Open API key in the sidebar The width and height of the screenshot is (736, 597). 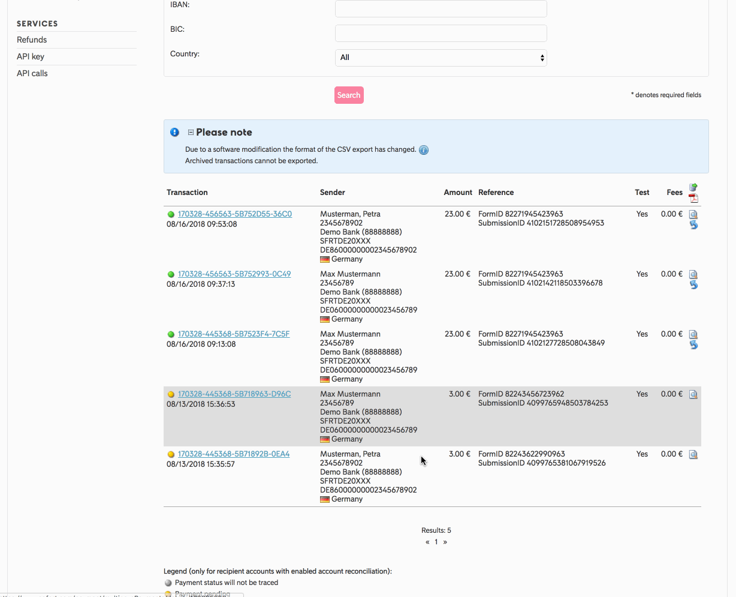tap(31, 56)
